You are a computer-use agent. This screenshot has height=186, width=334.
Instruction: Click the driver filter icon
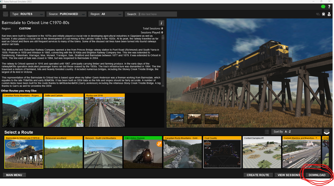329,14
